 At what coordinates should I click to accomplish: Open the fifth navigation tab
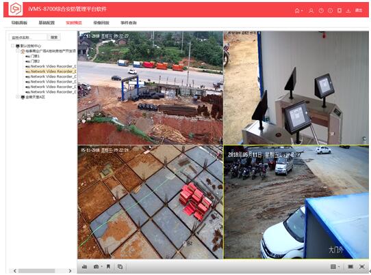point(129,23)
